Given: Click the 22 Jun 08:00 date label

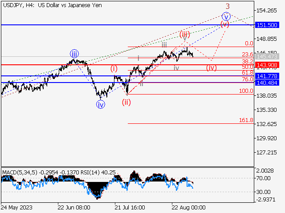Looking at the screenshot, I should pos(74,207).
